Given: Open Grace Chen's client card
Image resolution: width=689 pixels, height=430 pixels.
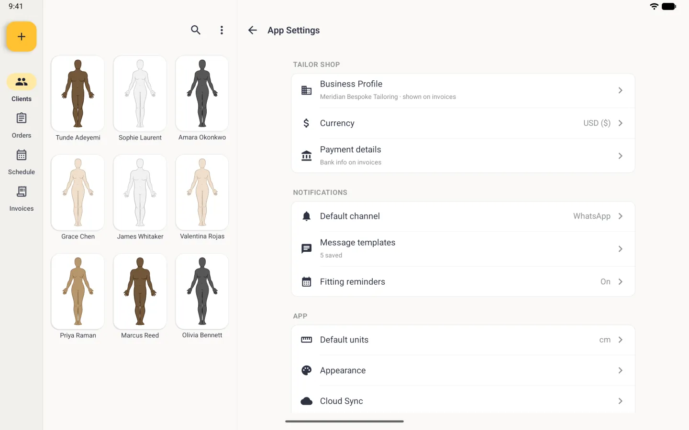Looking at the screenshot, I should pos(78,193).
